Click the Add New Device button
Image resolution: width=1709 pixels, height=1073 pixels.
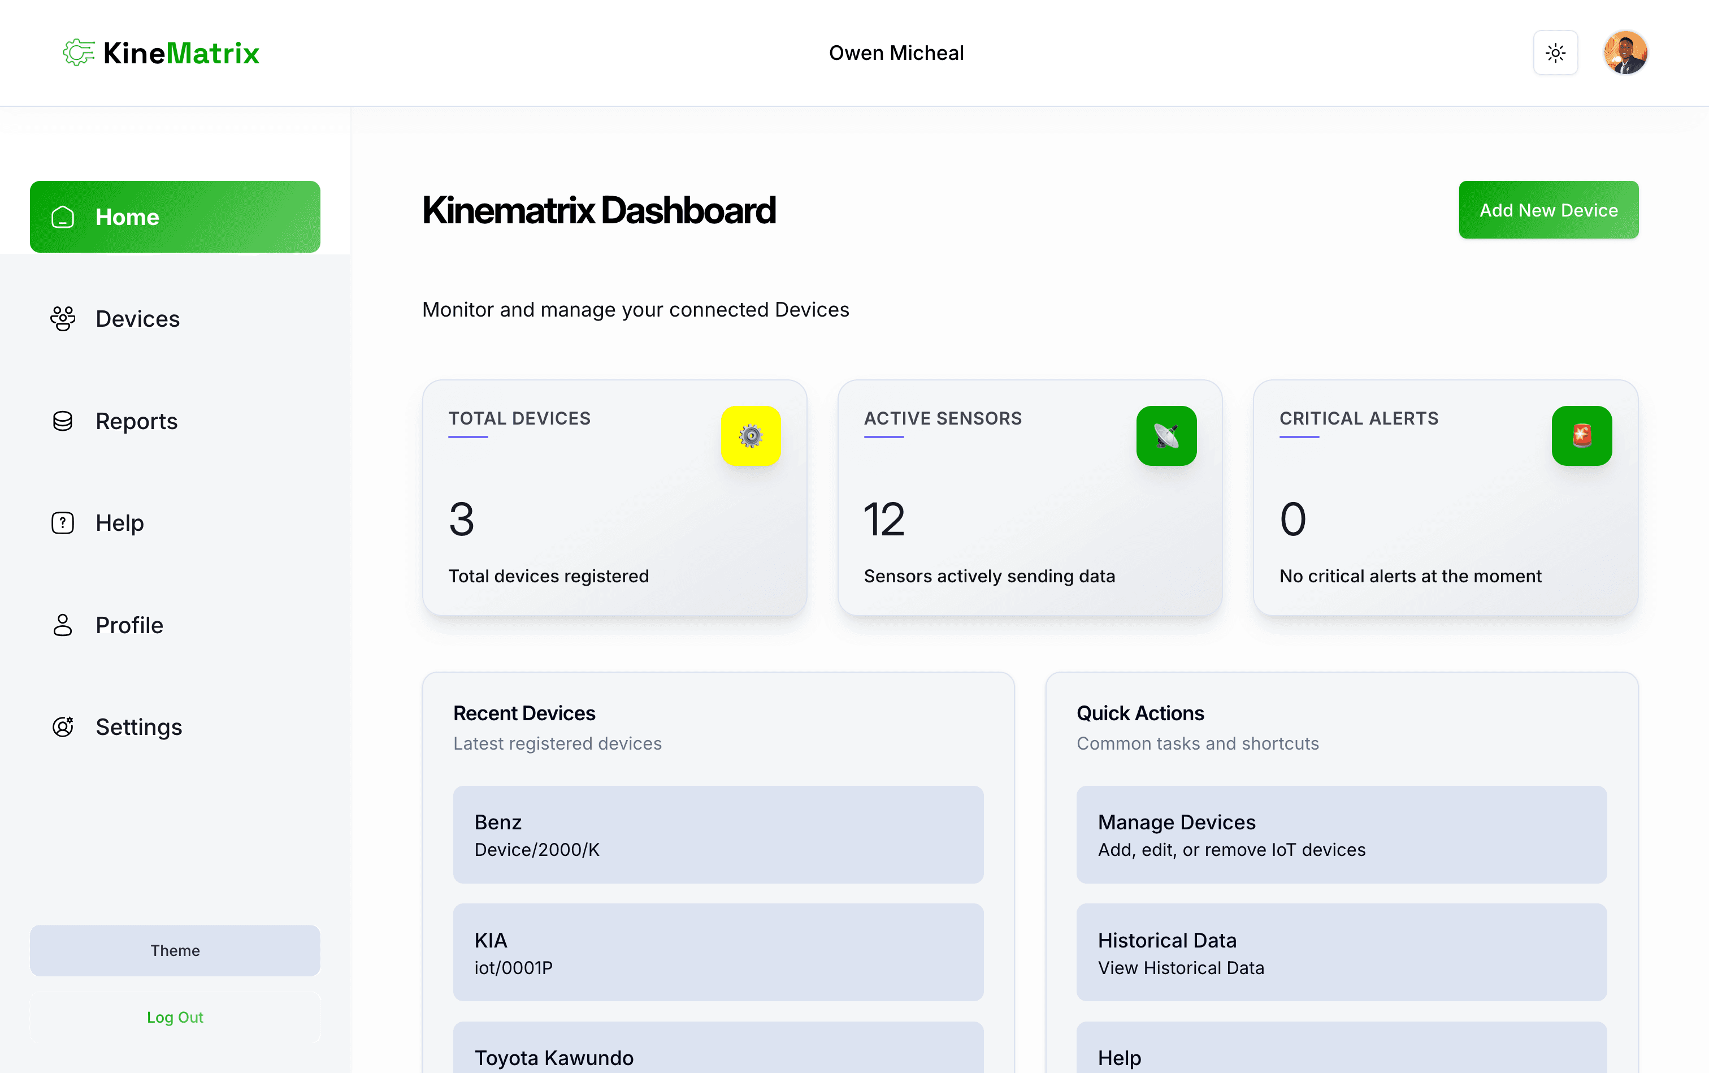coord(1548,209)
